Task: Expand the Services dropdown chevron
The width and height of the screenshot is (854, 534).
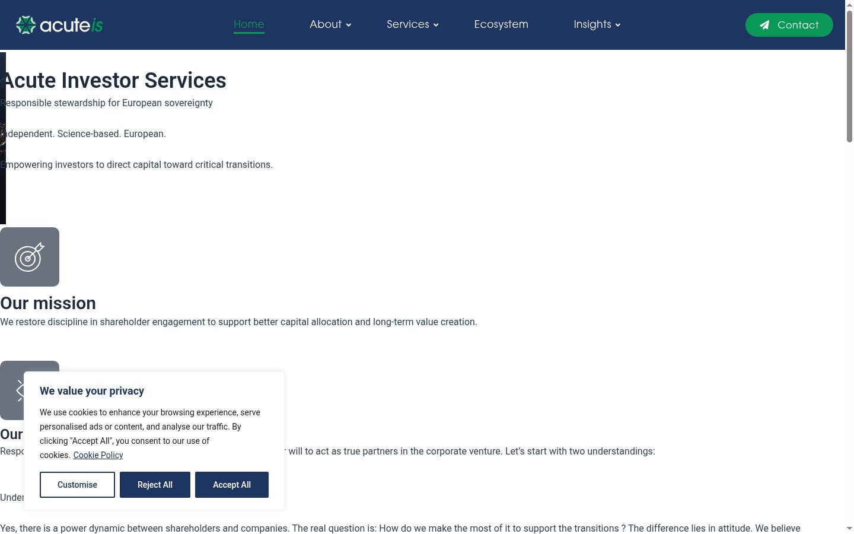Action: point(436,25)
